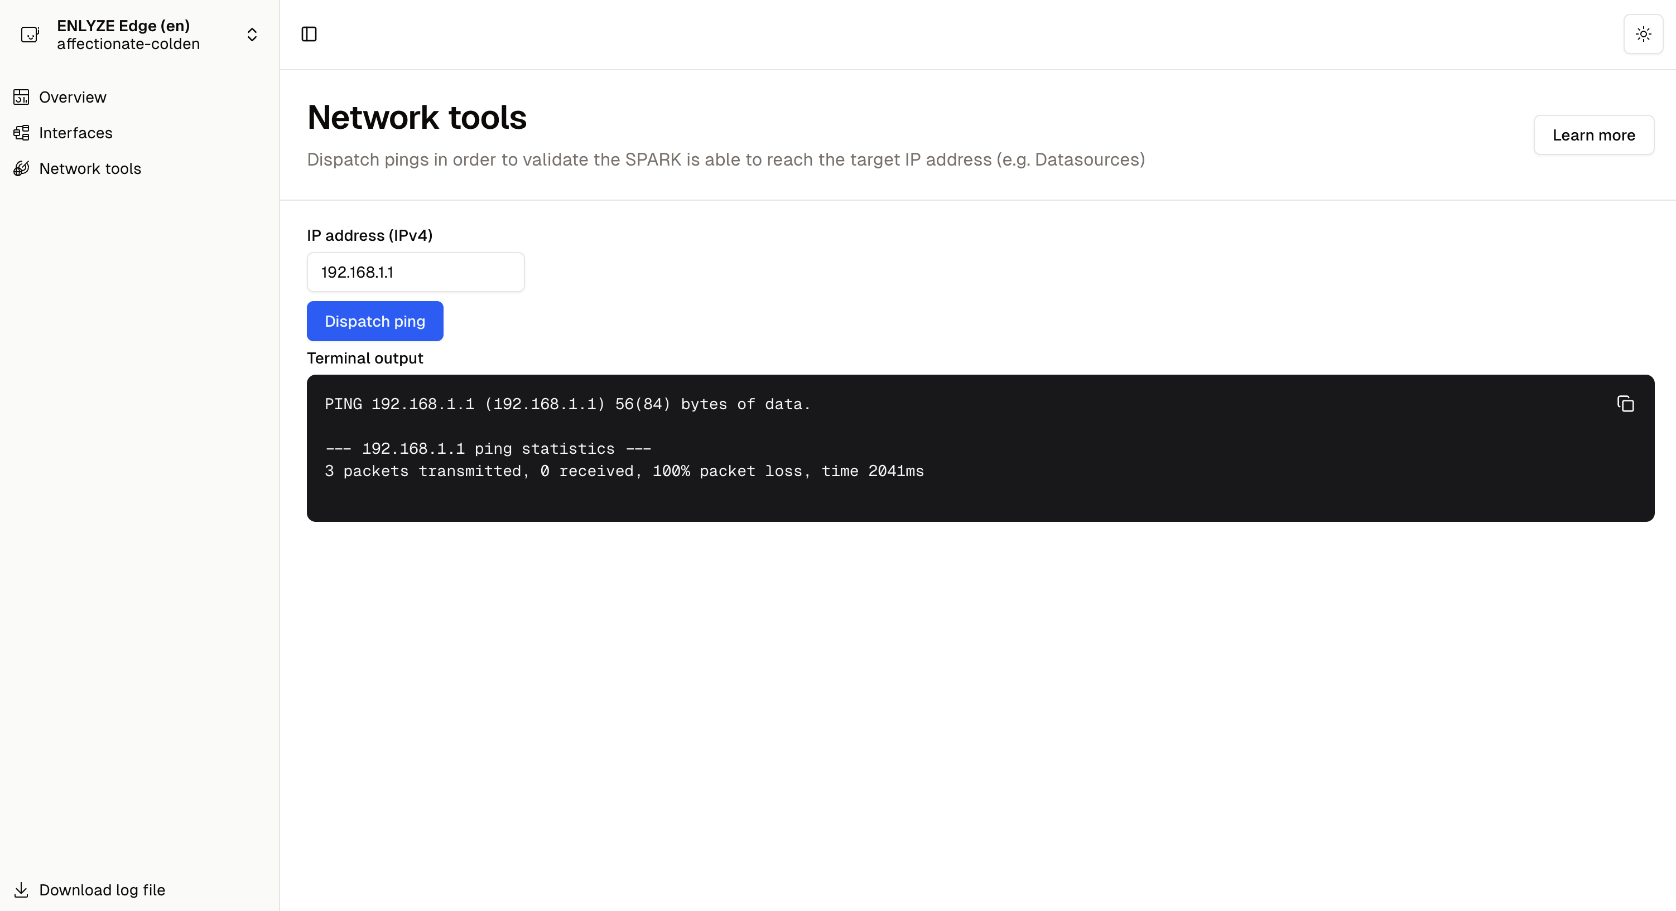Copy the terminal output to clipboard
Image resolution: width=1676 pixels, height=911 pixels.
pyautogui.click(x=1625, y=404)
